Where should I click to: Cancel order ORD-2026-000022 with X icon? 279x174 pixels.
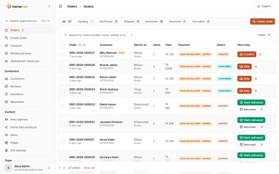tap(262, 127)
